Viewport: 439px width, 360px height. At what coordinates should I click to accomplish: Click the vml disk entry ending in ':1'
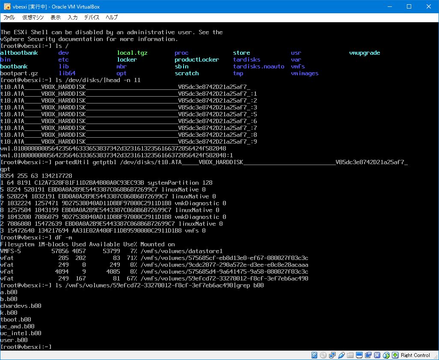[x=117, y=155]
